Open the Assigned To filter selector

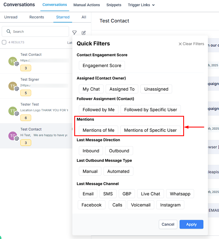(122, 89)
